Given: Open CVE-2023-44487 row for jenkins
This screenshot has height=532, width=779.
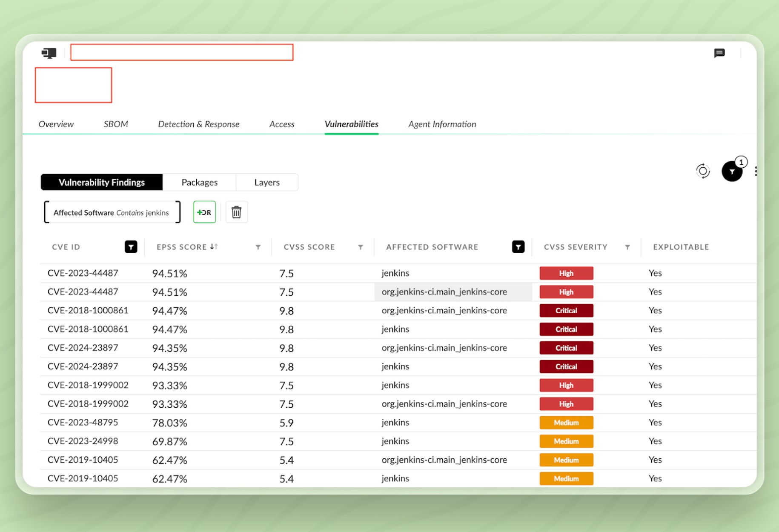Looking at the screenshot, I should tap(398, 273).
